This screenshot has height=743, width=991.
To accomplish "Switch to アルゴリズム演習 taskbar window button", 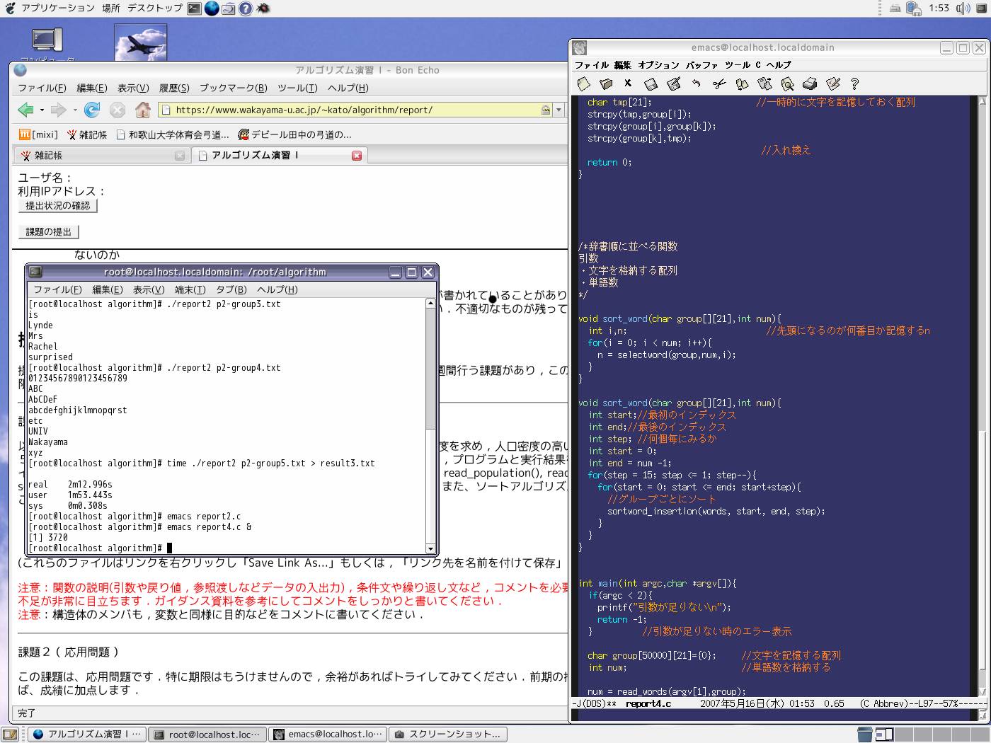I will coord(88,735).
